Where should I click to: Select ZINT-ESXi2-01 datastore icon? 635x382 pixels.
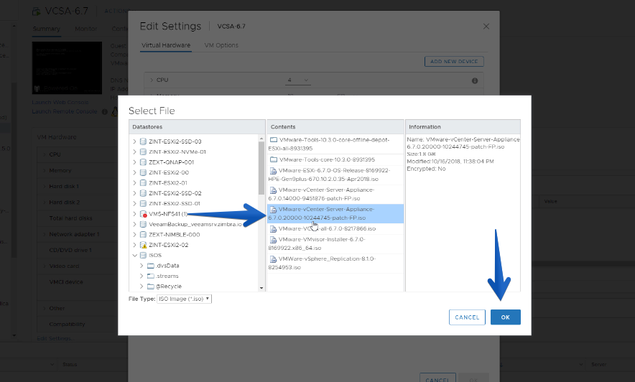(143, 183)
